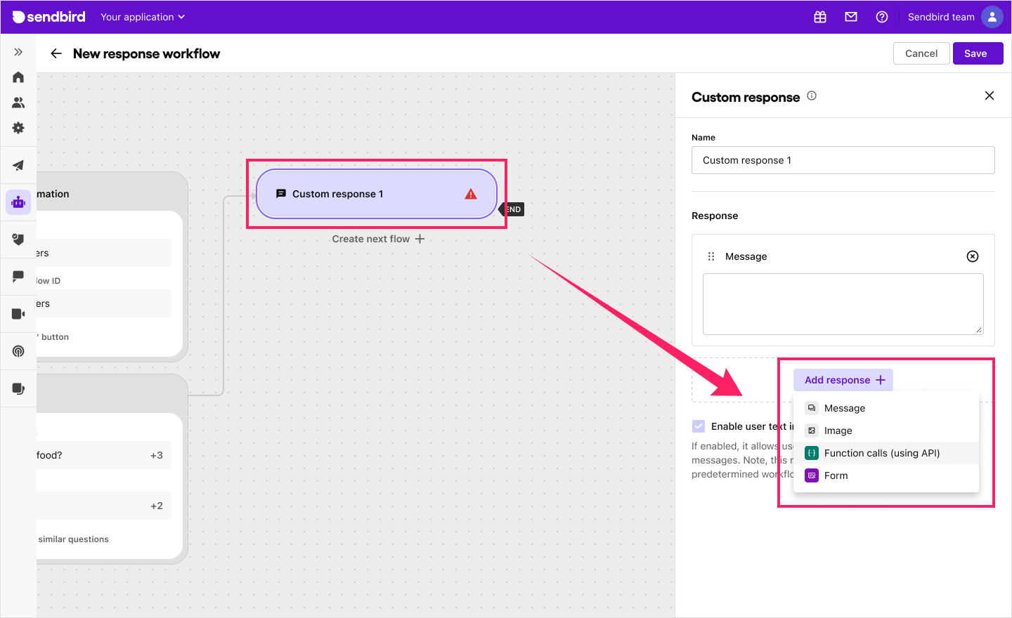This screenshot has height=618, width=1012.
Task: Choose Function calls (using API) option
Action: tap(886, 453)
